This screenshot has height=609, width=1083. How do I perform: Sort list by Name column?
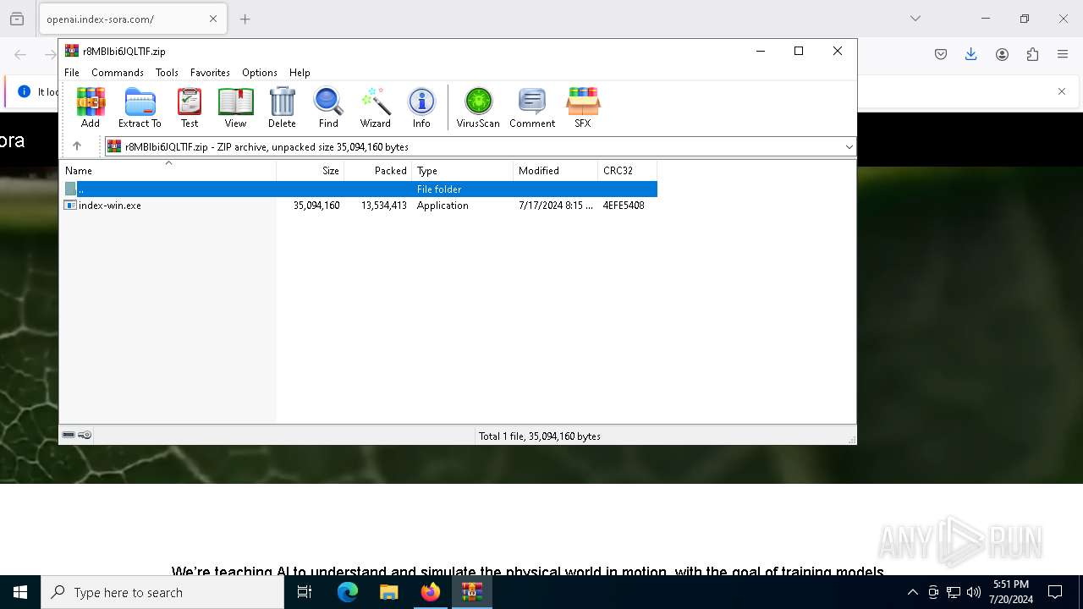[x=168, y=171]
